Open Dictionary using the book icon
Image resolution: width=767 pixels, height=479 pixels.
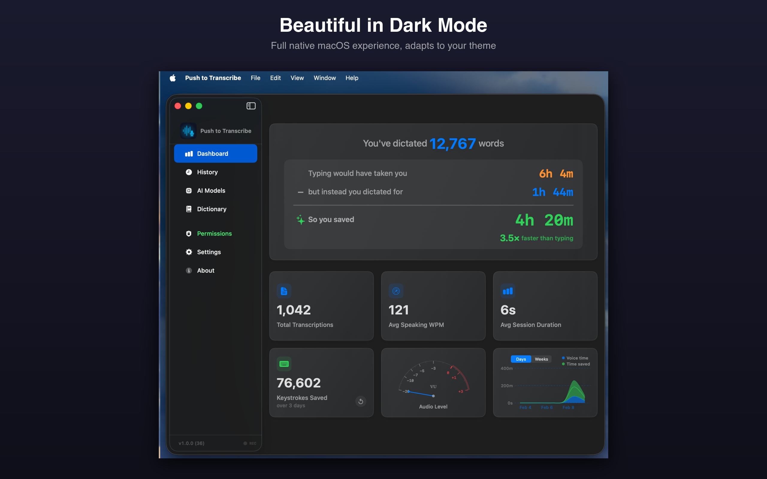[x=189, y=209]
